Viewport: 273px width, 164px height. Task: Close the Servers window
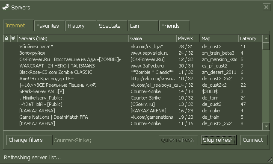click(x=266, y=7)
